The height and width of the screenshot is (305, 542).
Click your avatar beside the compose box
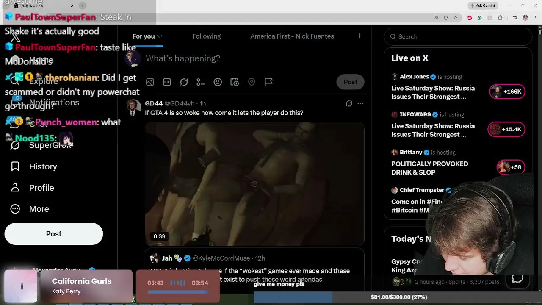133,58
